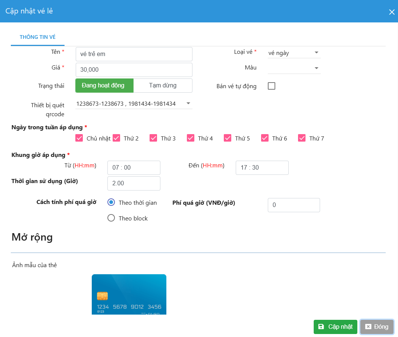Enable the Bán vé tự động checkbox
398x337 pixels.
pos(272,86)
